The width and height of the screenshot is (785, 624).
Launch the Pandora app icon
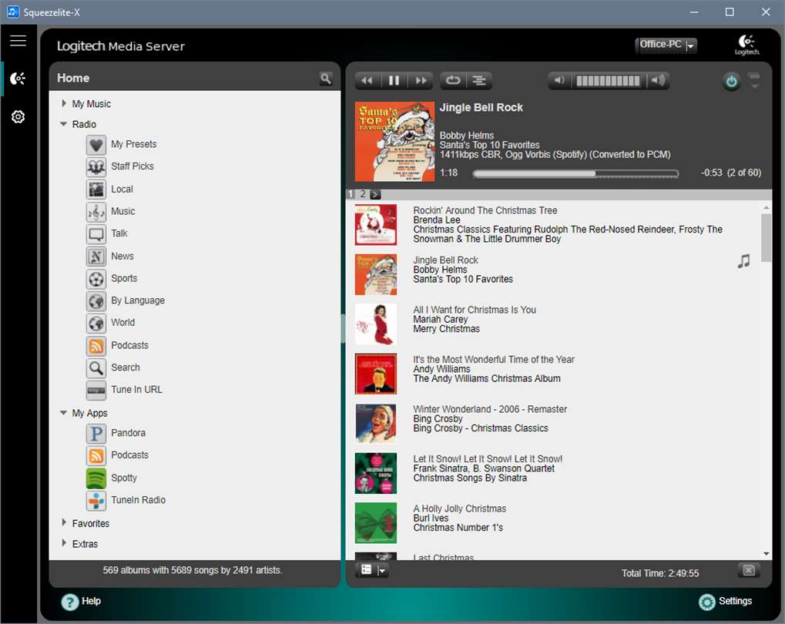(x=96, y=433)
